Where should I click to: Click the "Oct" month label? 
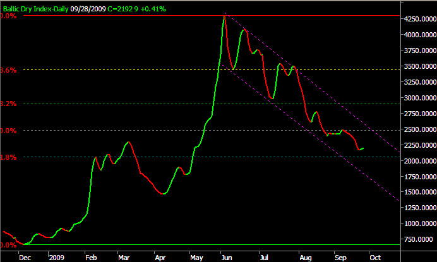[375, 258]
